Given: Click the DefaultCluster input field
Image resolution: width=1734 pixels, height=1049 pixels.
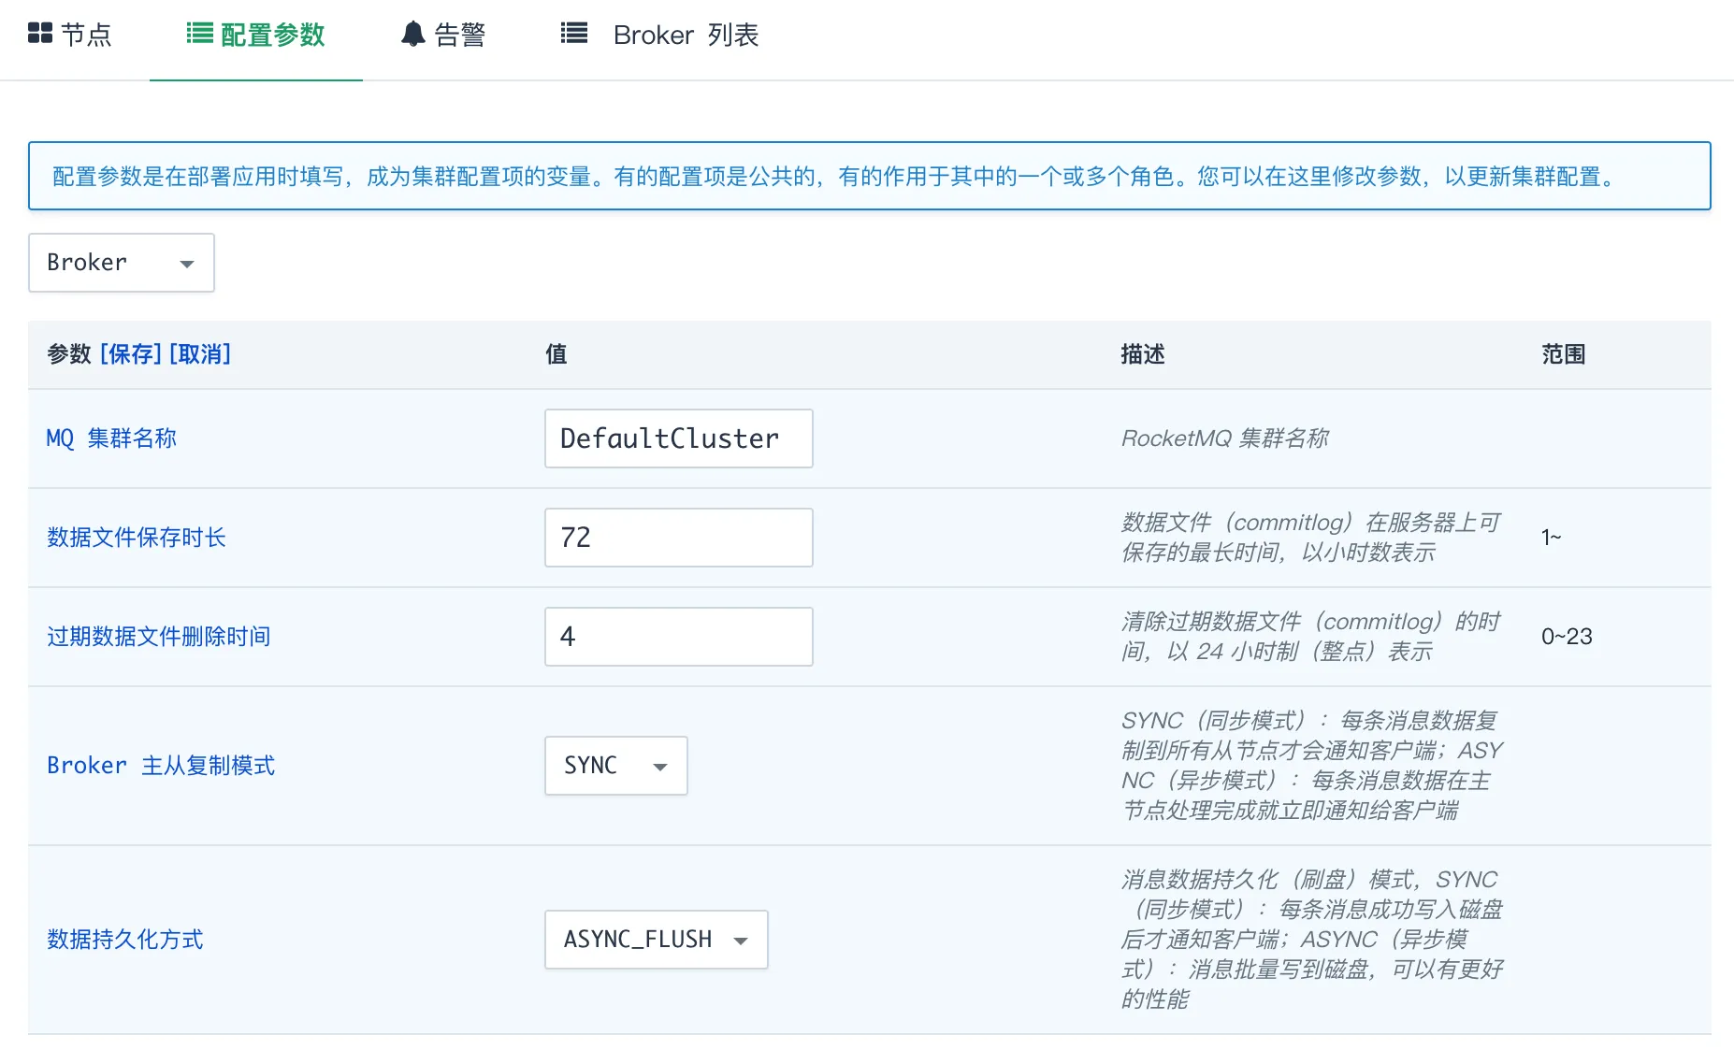Looking at the screenshot, I should click(x=678, y=438).
